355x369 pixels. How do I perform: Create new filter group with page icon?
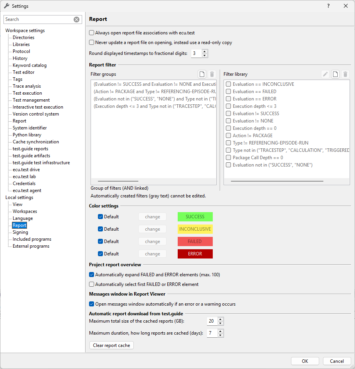pos(202,74)
